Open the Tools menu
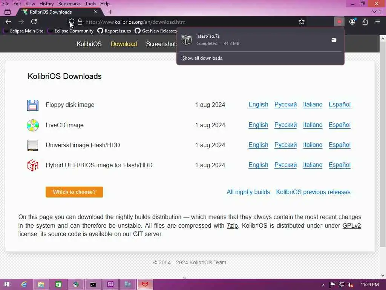Image resolution: width=386 pixels, height=290 pixels. (90, 4)
